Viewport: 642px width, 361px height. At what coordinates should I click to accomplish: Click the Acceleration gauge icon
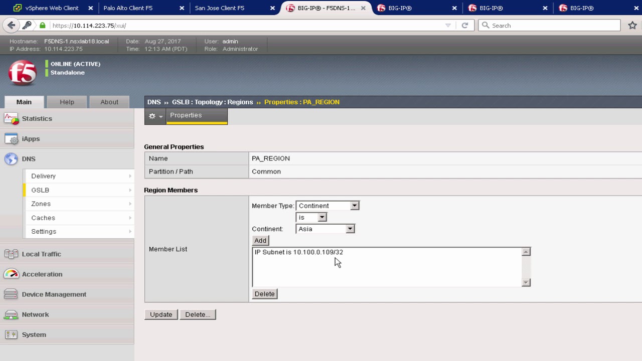pos(11,274)
